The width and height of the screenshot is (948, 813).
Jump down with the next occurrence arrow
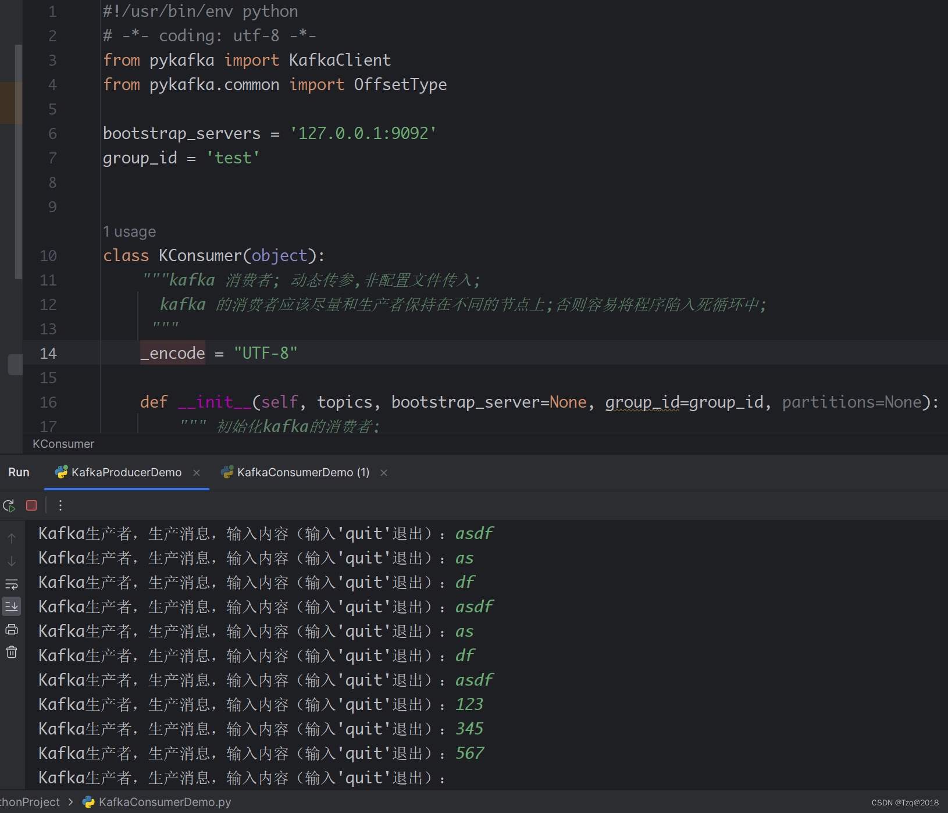[x=11, y=561]
